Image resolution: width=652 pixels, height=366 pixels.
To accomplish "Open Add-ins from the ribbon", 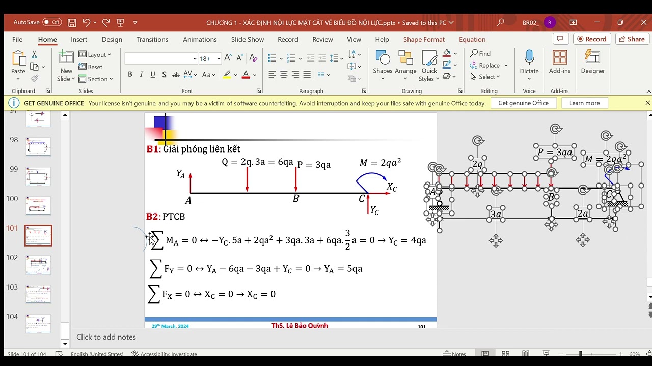I will 559,62.
